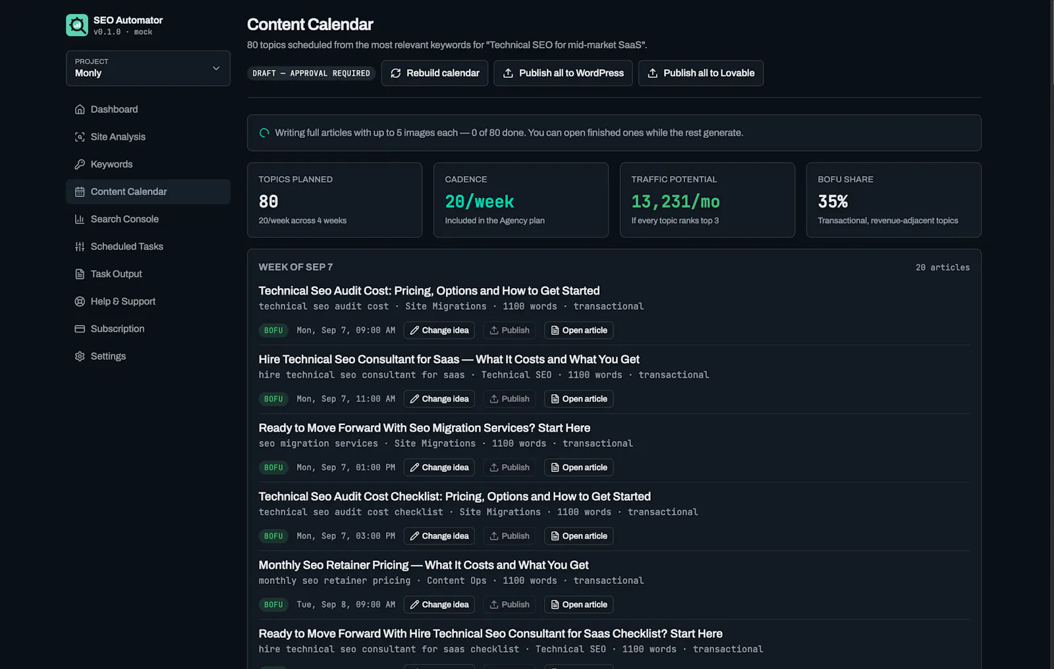The image size is (1054, 669).
Task: Click Publish all to WordPress
Action: [563, 73]
